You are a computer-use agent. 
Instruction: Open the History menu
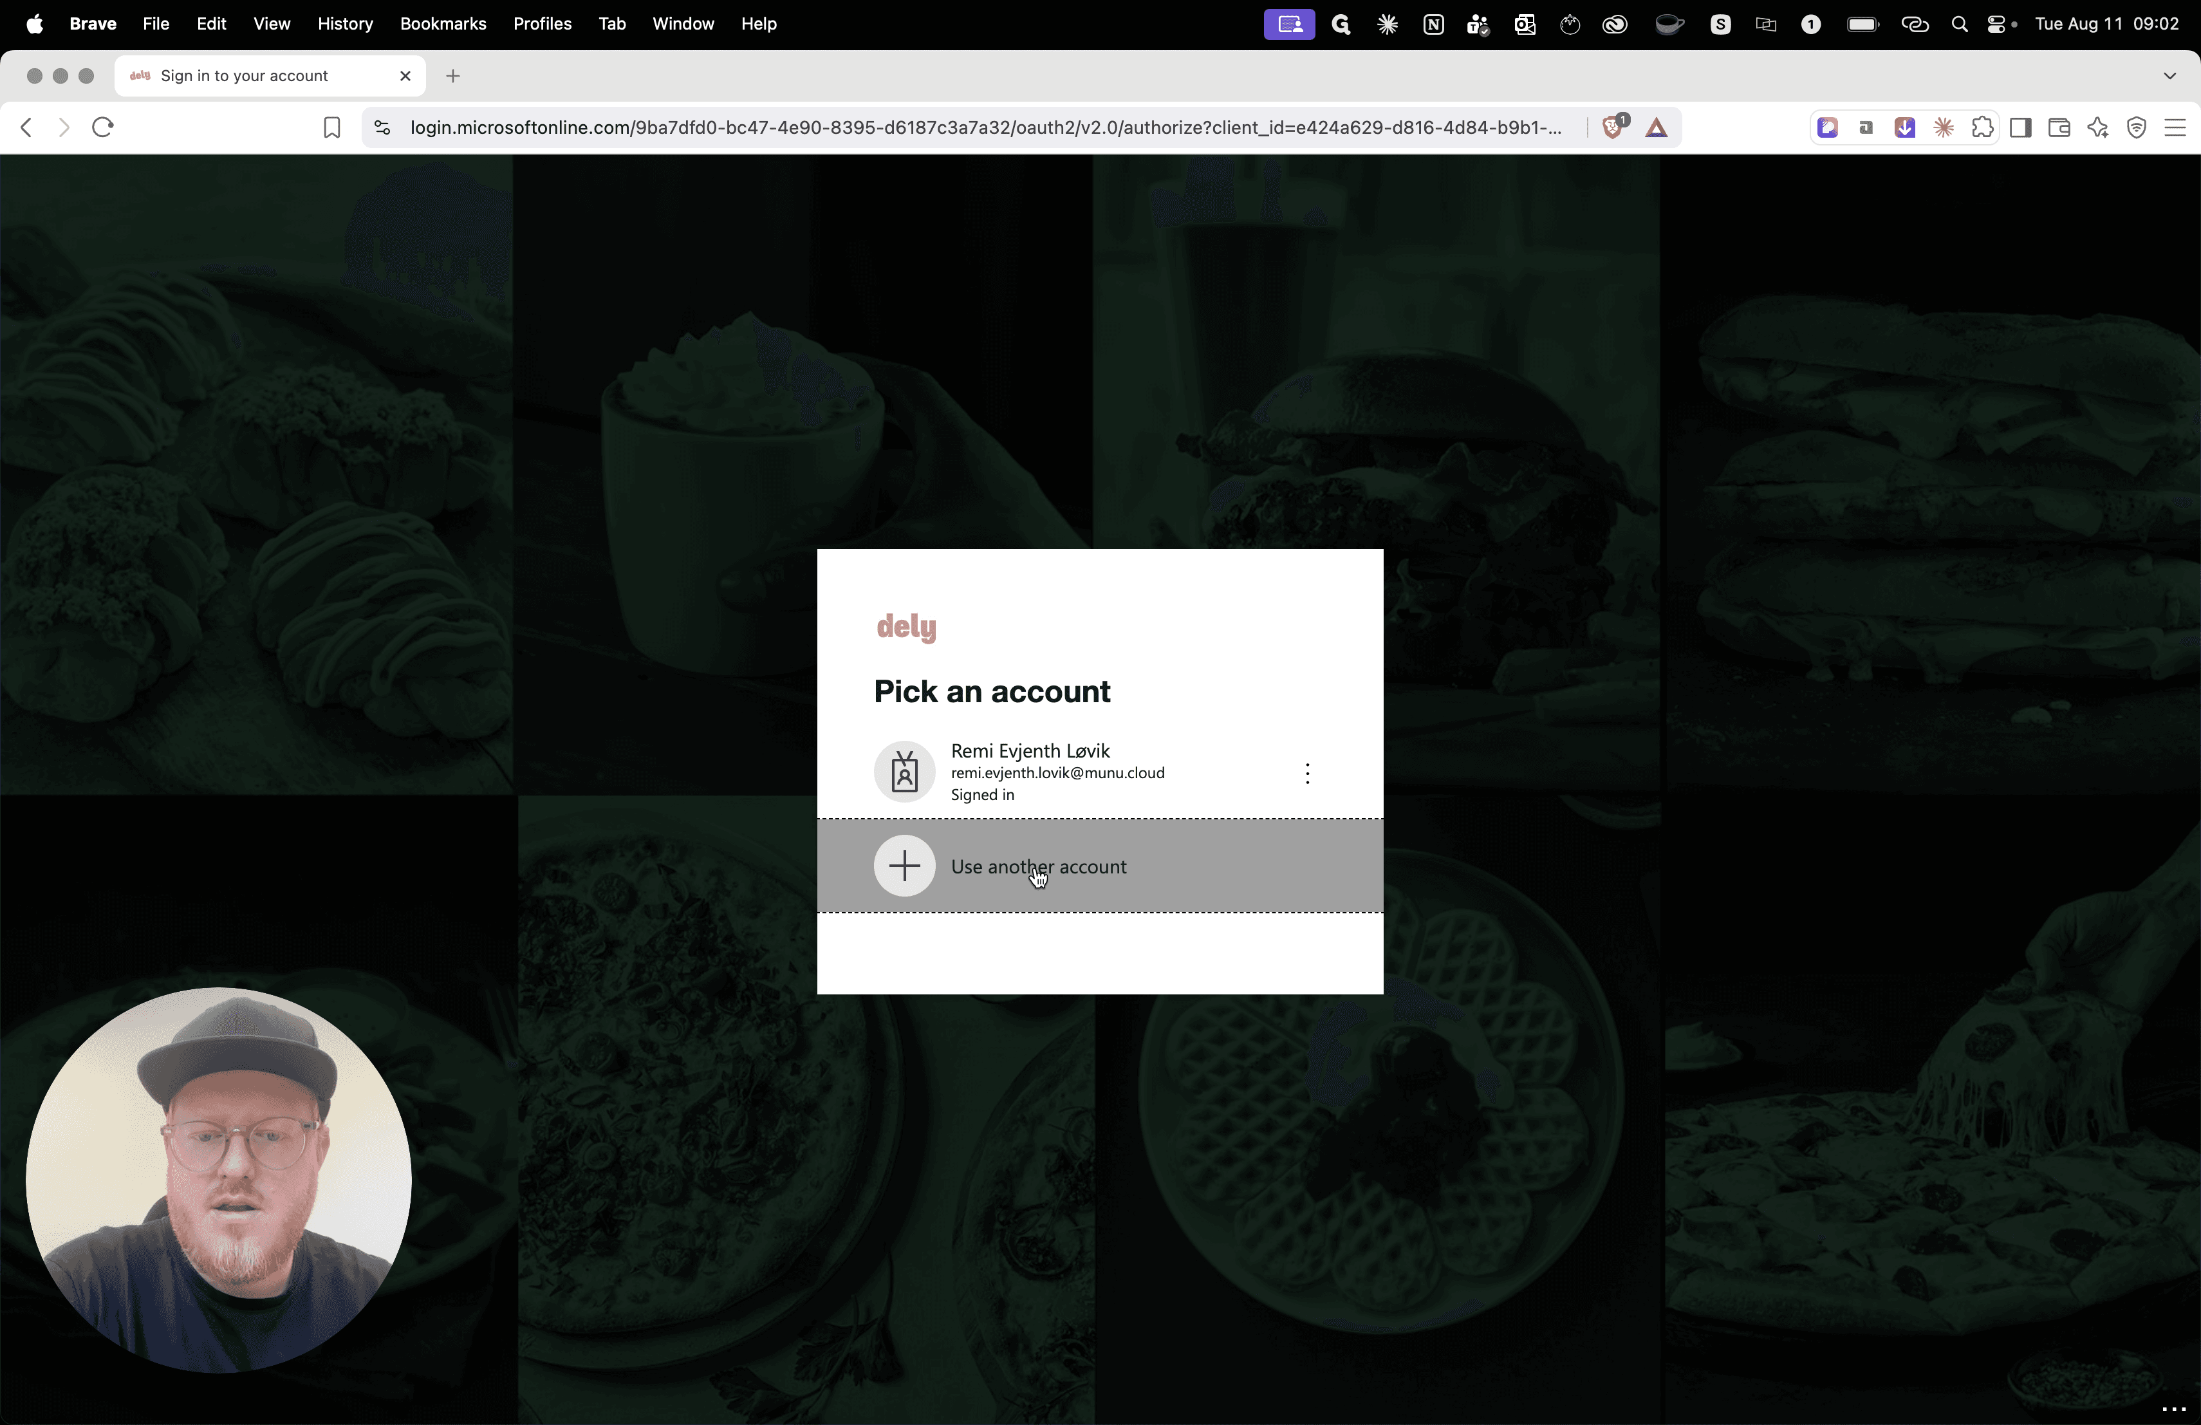point(345,24)
